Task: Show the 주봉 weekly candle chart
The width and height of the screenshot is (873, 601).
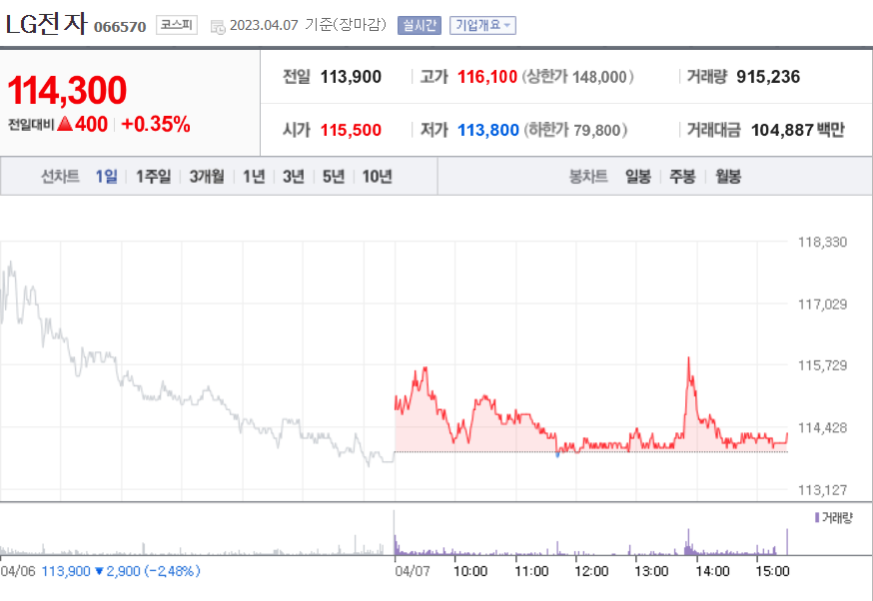Action: [682, 177]
